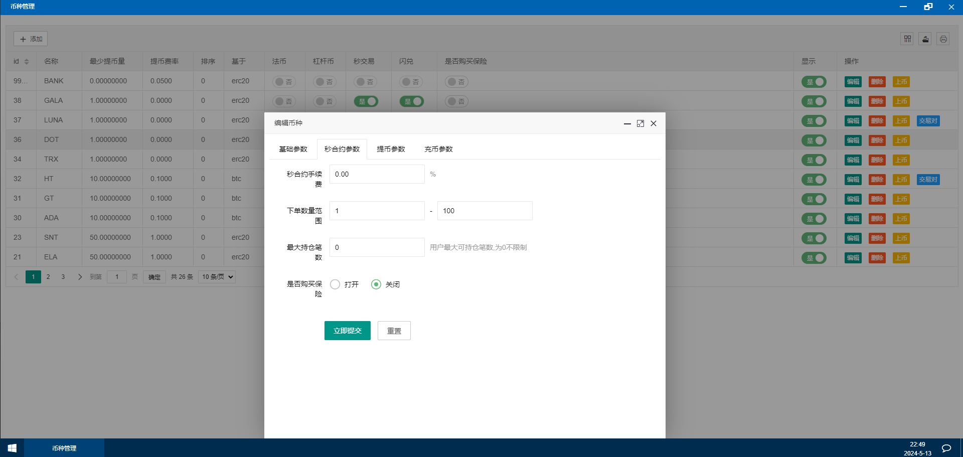
Task: Open the 充币参数 tab
Action: point(438,149)
